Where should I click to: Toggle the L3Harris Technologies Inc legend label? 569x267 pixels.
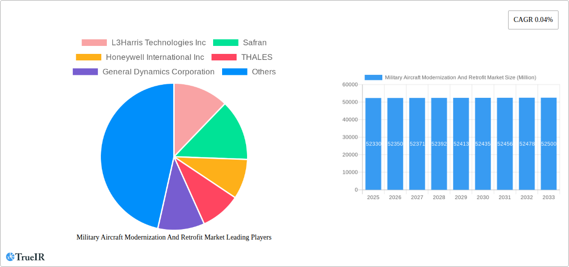pos(159,42)
